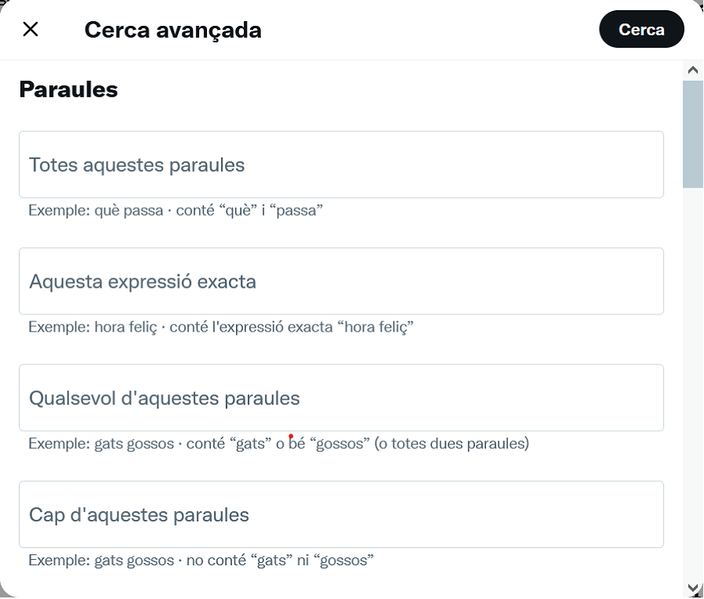The height and width of the screenshot is (599, 704).
Task: Click inside Aquesta expressió exacta
Action: [x=341, y=281]
